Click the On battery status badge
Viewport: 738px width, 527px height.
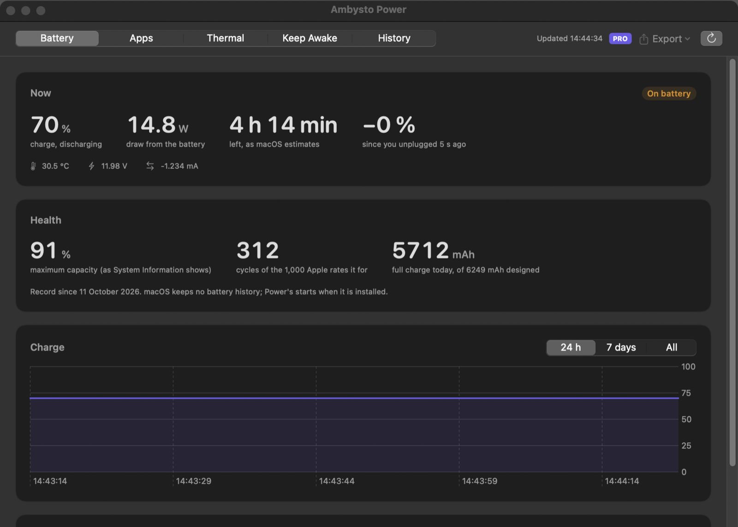pyautogui.click(x=669, y=94)
